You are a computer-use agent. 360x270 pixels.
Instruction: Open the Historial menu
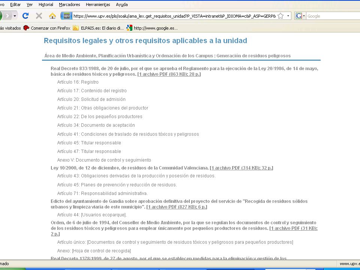click(x=46, y=4)
